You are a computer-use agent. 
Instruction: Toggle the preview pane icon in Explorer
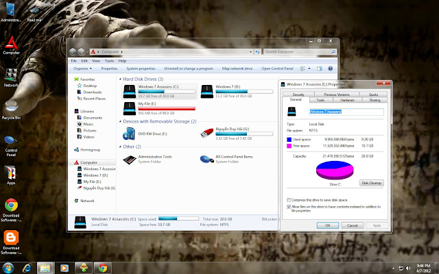click(320, 68)
